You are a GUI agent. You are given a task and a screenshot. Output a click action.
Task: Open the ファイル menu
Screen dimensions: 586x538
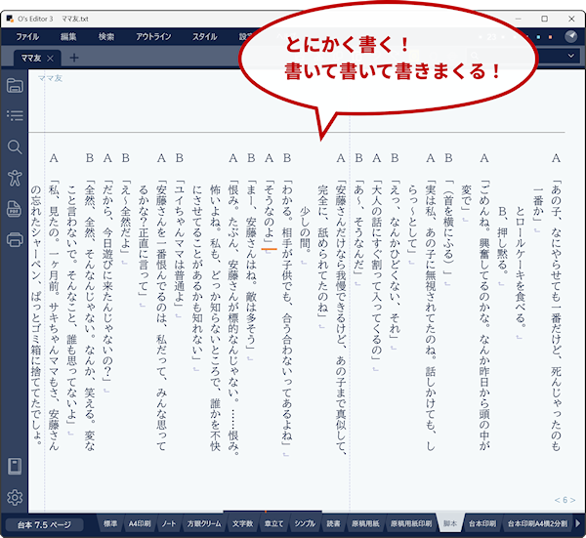[x=27, y=36]
